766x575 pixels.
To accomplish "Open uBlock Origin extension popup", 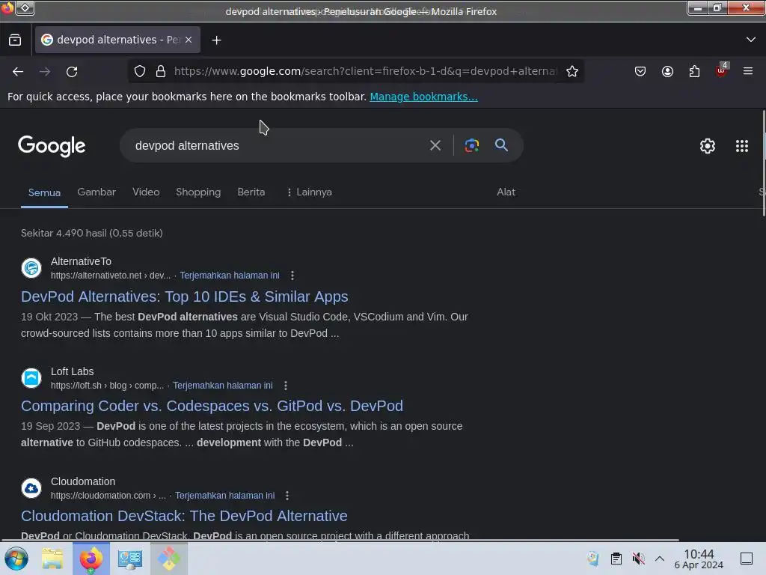I will tap(722, 70).
